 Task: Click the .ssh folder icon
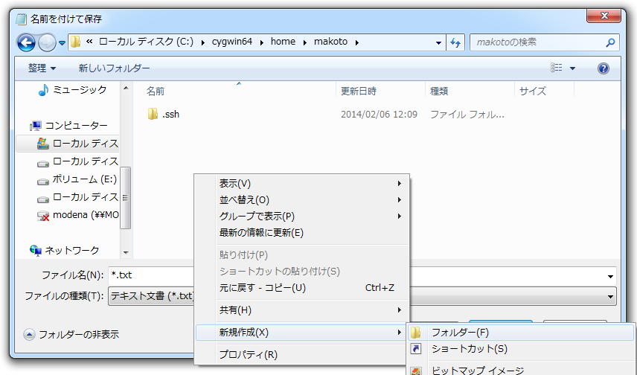point(153,115)
